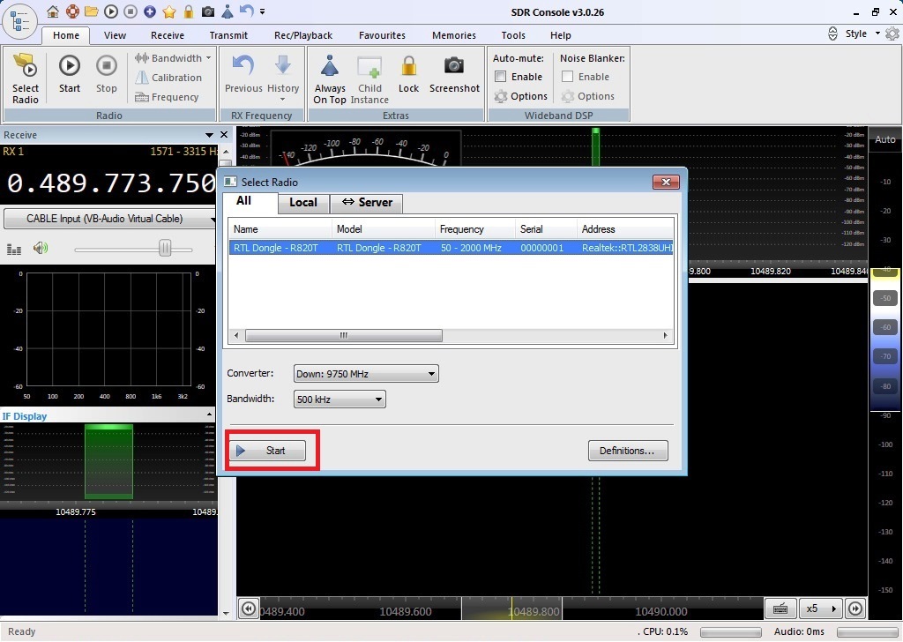Click the volume slider handle
The height and width of the screenshot is (642, 903).
coord(165,250)
